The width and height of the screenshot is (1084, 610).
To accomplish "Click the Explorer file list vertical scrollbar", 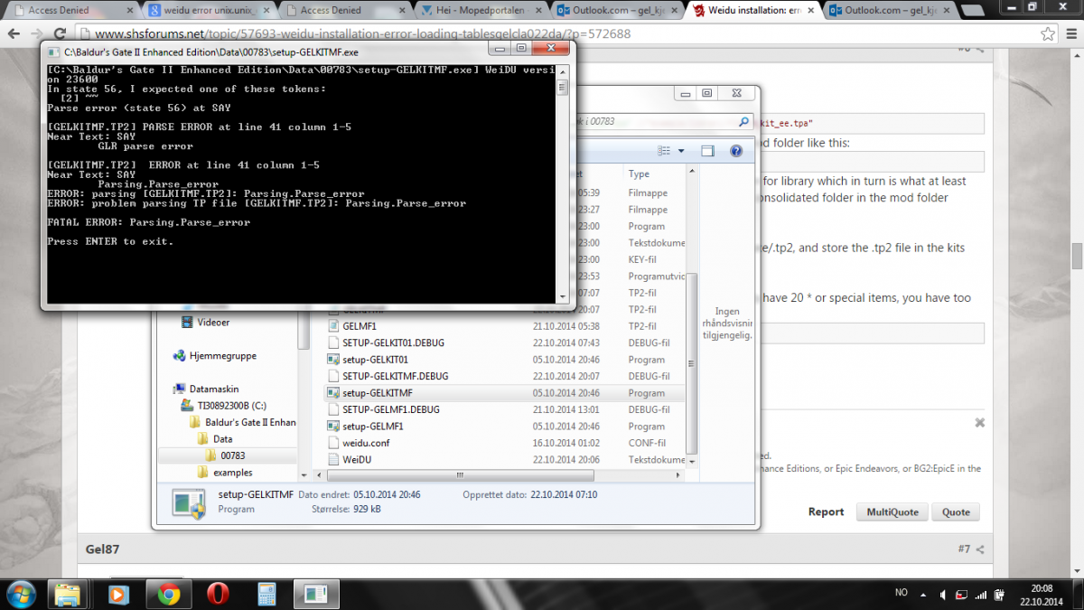I will click(692, 361).
